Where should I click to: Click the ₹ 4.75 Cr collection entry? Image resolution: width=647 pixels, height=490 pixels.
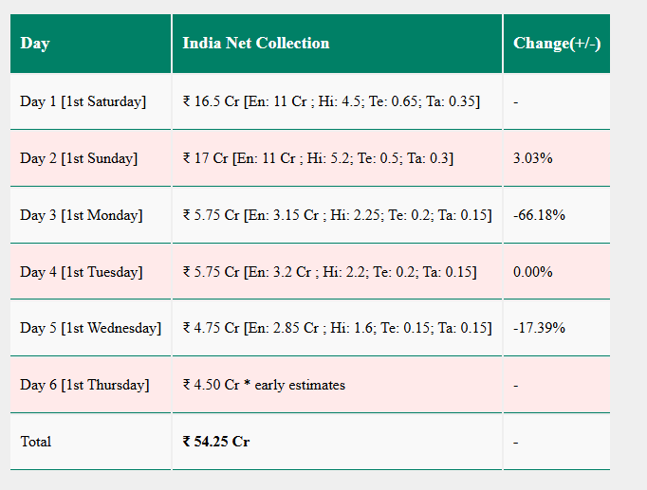[337, 328]
